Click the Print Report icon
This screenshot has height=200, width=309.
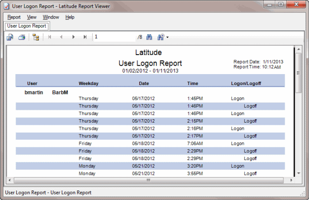click(21, 37)
